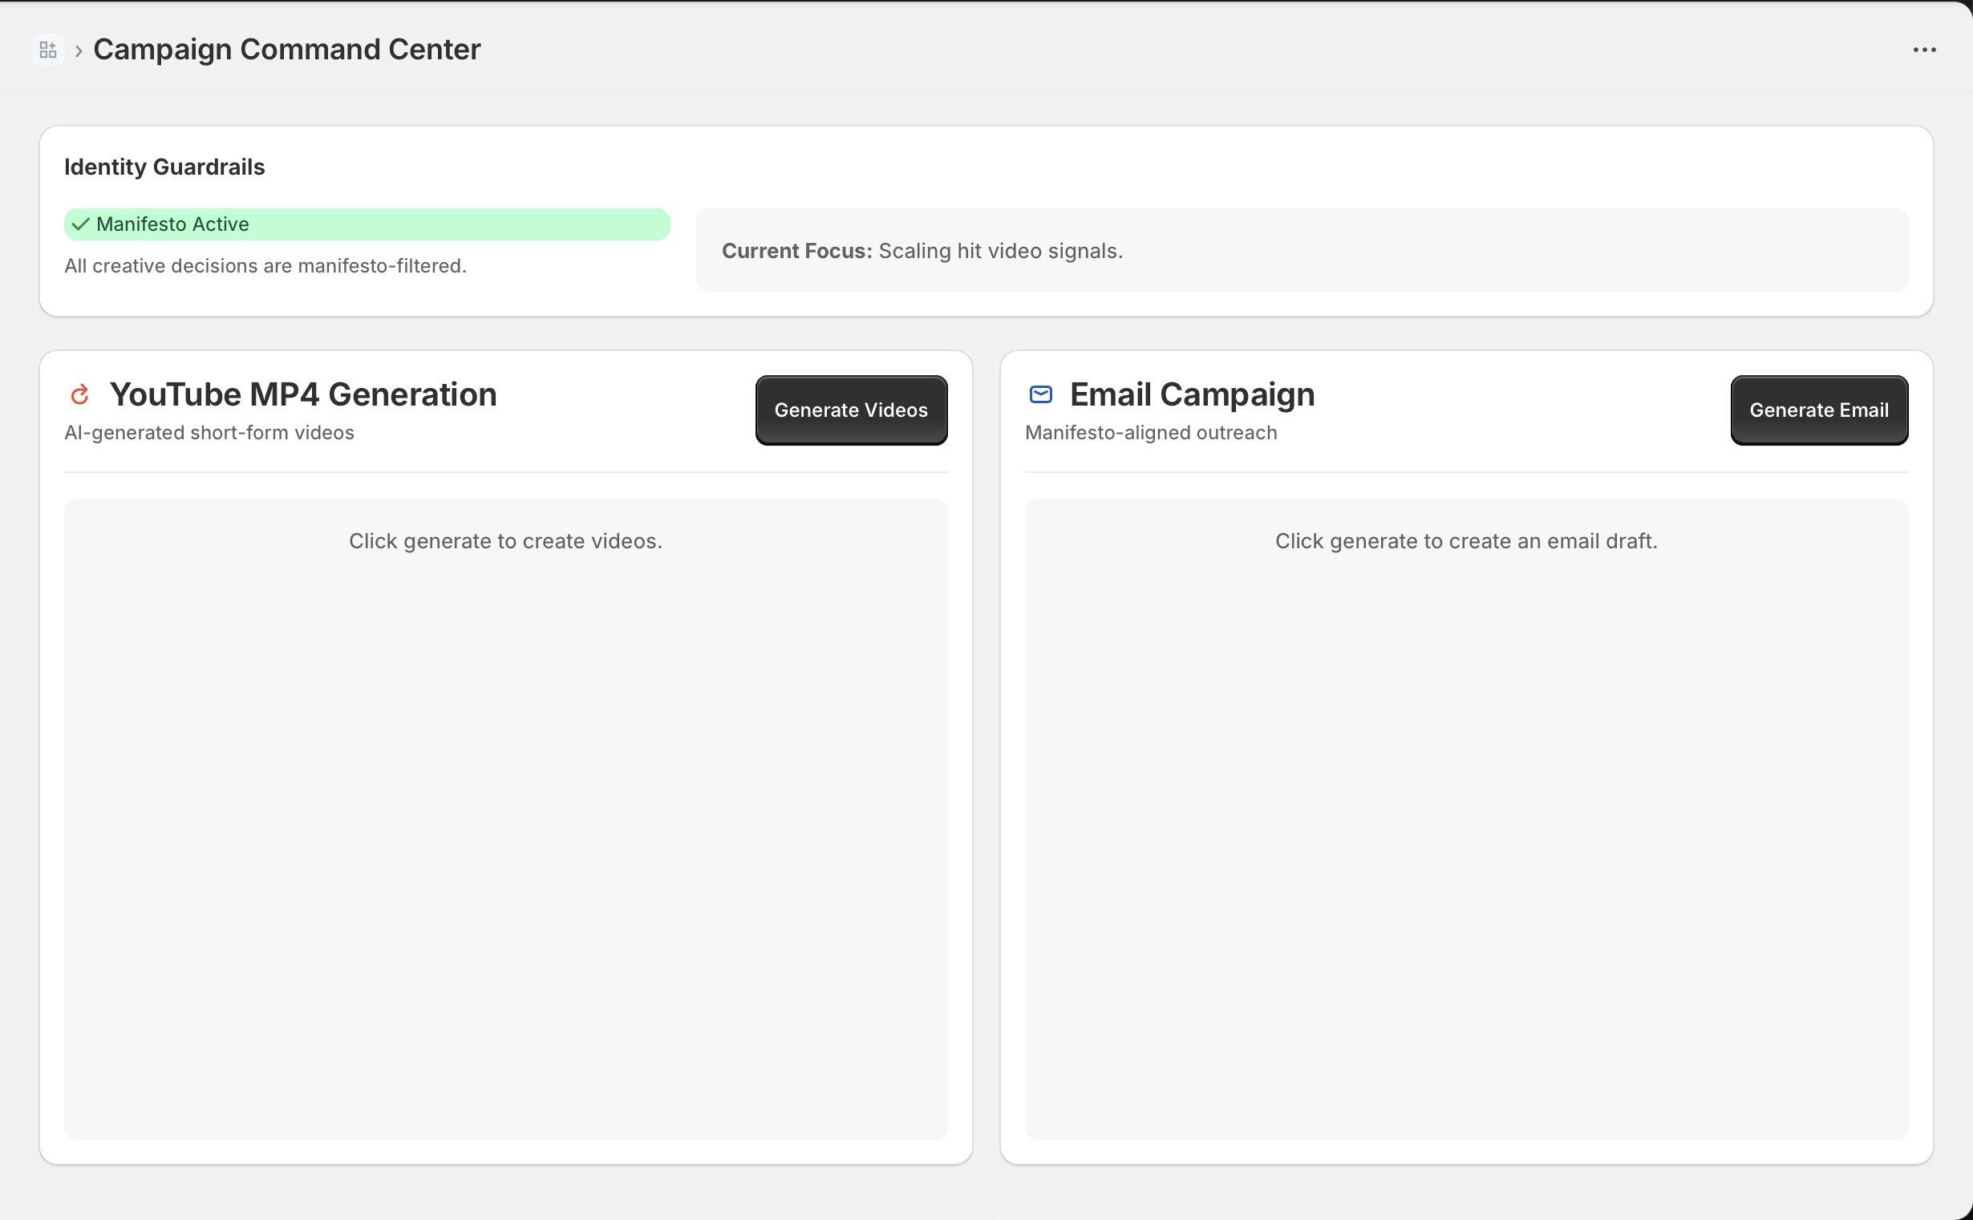
Task: Click the YouTube MP4 Generation heading
Action: pos(302,394)
